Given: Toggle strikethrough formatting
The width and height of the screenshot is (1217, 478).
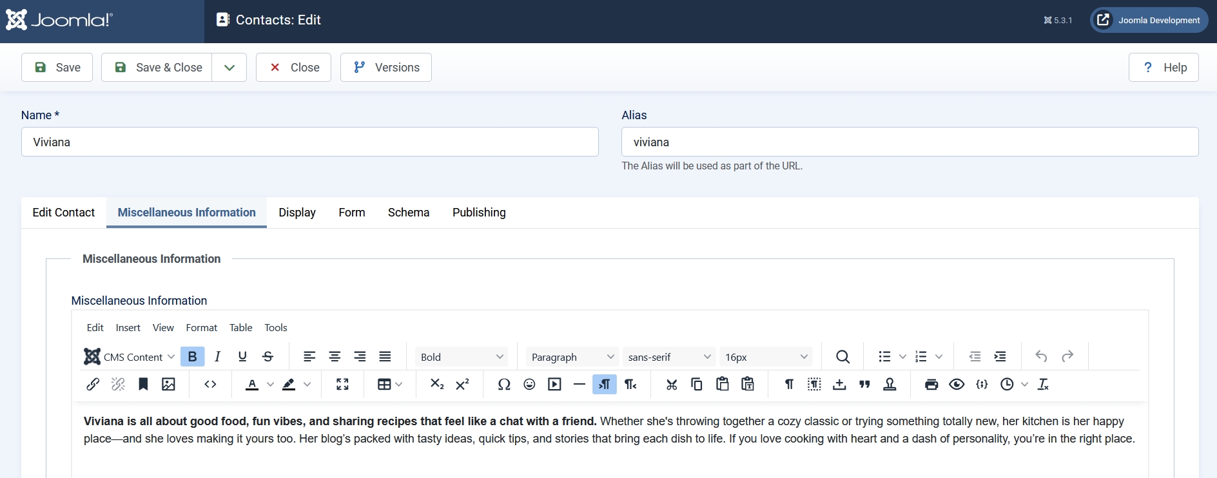Looking at the screenshot, I should coord(268,356).
